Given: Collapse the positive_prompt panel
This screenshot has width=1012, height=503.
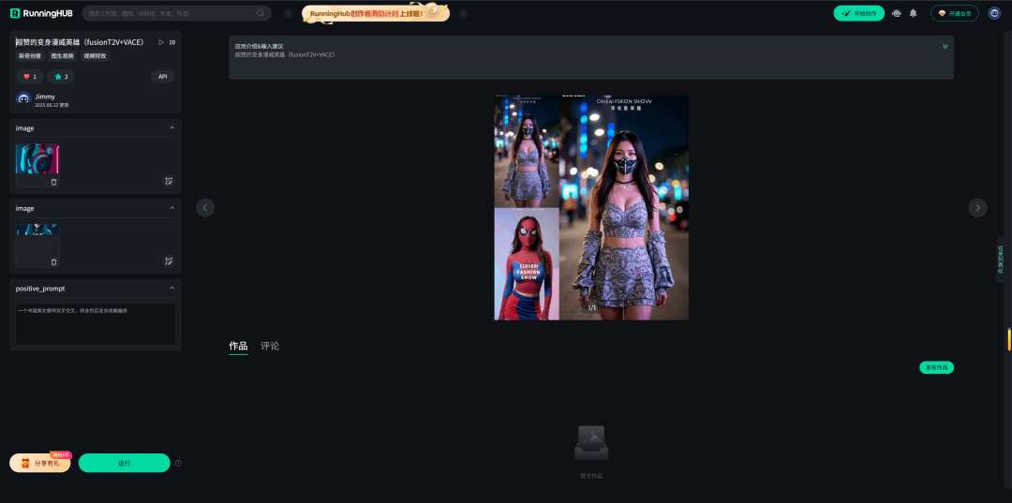Looking at the screenshot, I should point(171,288).
